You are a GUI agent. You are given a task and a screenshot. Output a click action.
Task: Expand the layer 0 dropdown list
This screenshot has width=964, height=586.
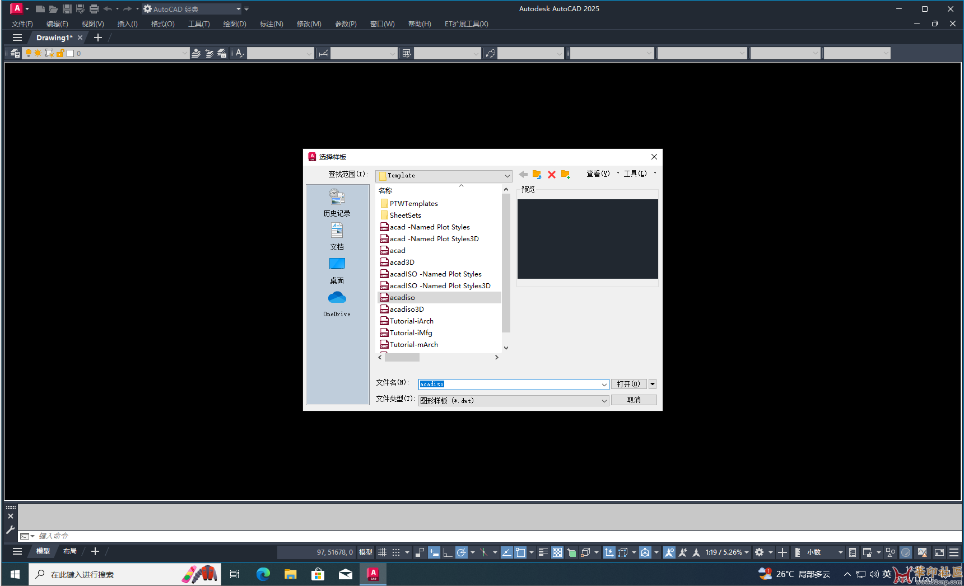185,53
